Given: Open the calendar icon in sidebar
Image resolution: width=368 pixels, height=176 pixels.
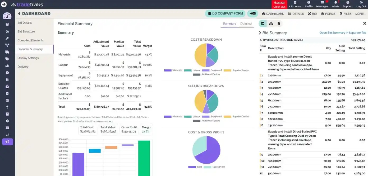Looking at the screenshot, I should point(7,100).
